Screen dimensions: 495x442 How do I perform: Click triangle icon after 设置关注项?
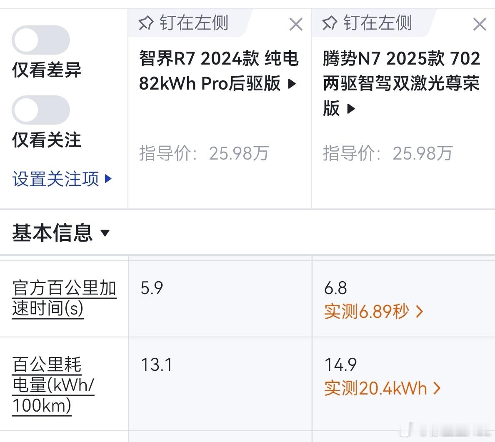108,179
